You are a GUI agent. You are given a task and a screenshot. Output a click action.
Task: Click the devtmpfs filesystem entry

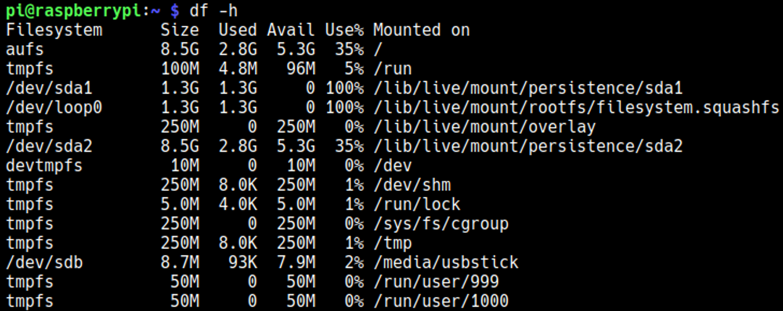point(44,166)
